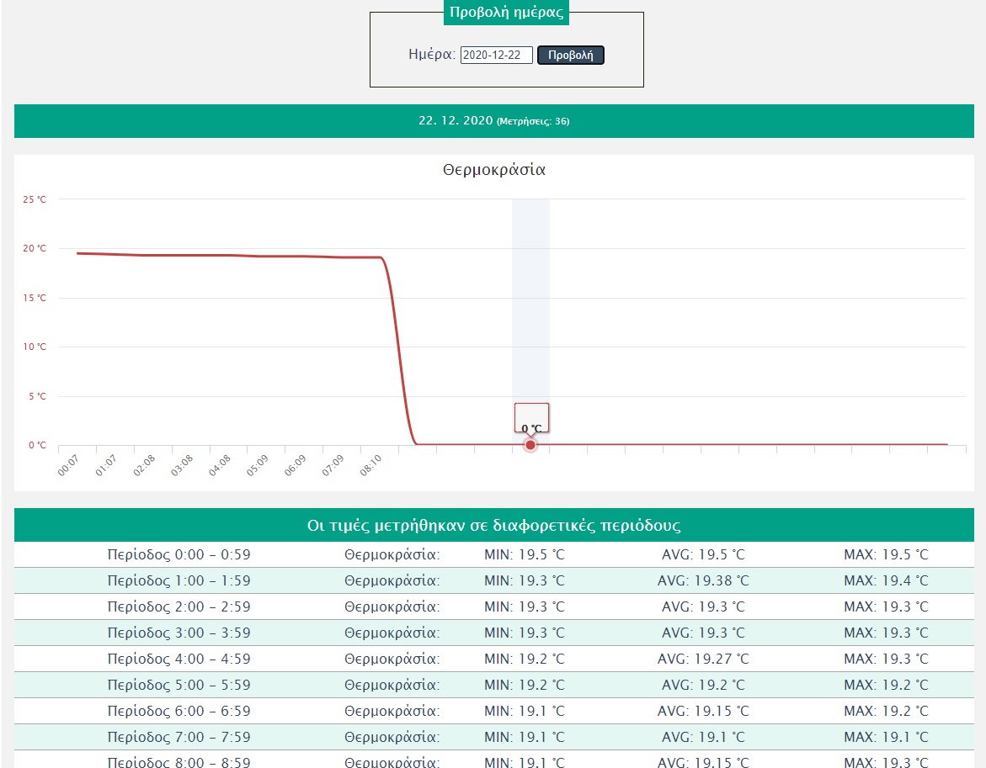Click 'AVG: 19.1 °C' in the 7:00 row

tap(703, 737)
